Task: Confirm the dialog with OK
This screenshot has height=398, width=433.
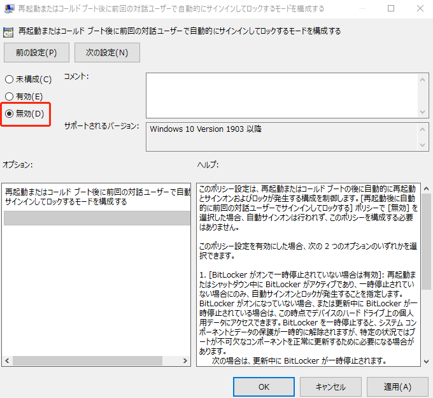Action: (264, 387)
